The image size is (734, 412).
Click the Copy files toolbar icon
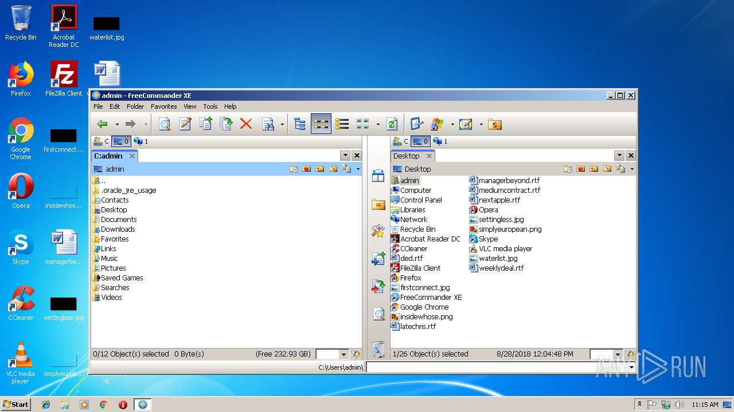pyautogui.click(x=205, y=124)
